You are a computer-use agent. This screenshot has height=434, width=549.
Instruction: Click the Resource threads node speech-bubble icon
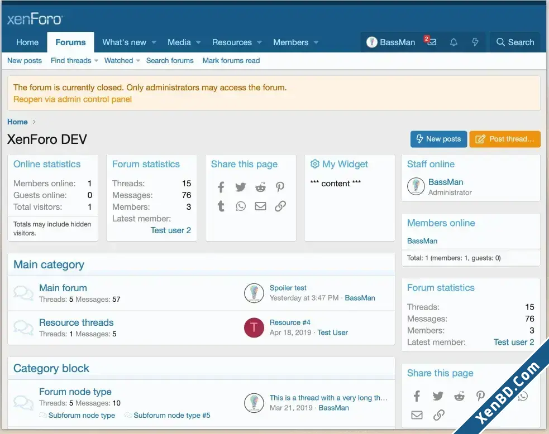[x=23, y=327]
